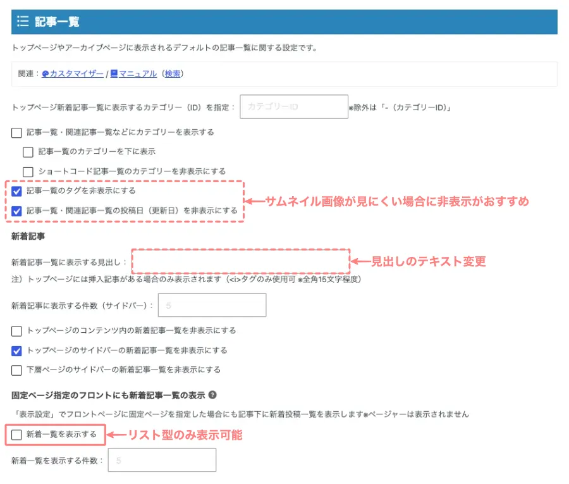This screenshot has width=569, height=484.
Task: Open the カスタマイザー link
Action: [76, 74]
